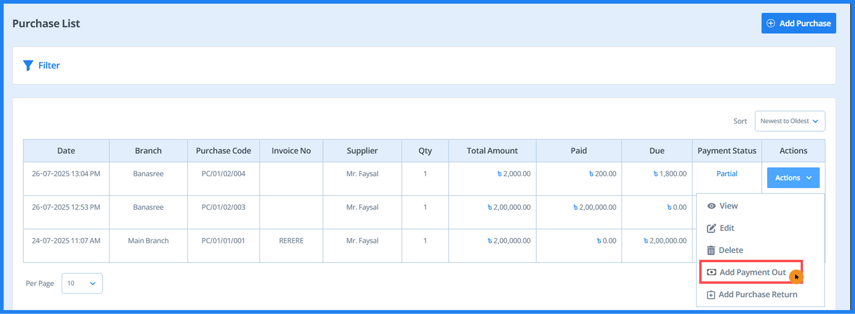This screenshot has height=314, width=855.
Task: Collapse the blue Actions dropdown in first row
Action: 793,178
